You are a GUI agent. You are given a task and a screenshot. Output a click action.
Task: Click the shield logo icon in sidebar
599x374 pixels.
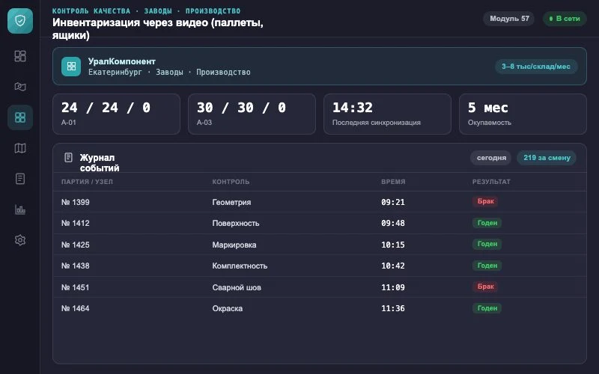(x=20, y=21)
